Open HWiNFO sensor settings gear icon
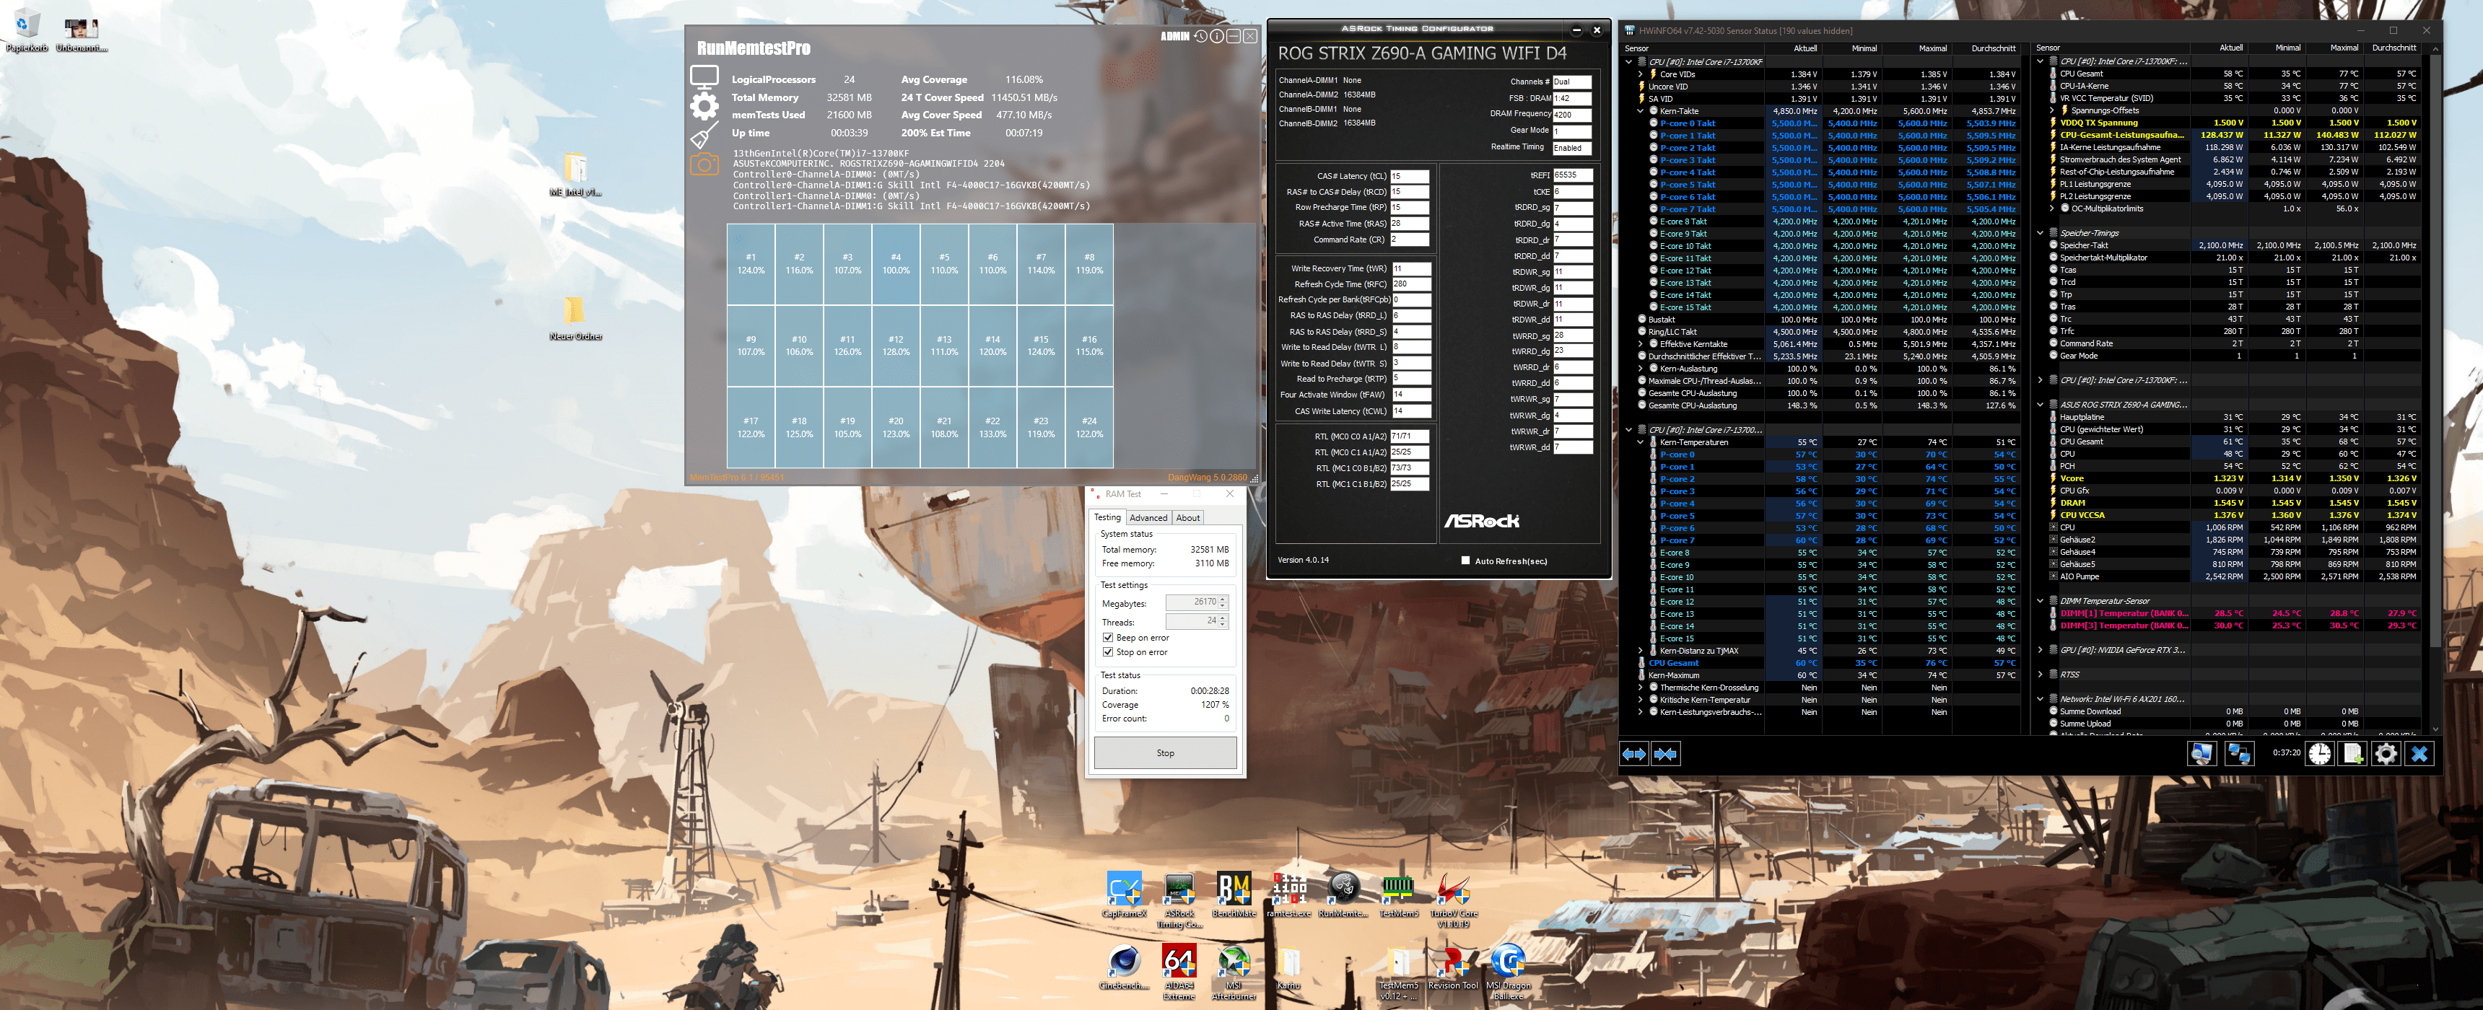 click(2386, 754)
